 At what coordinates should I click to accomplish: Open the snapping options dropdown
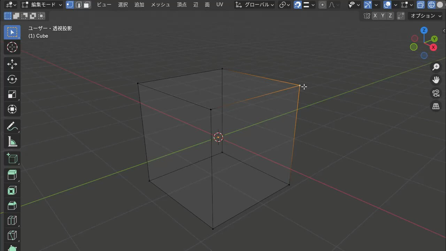(309, 5)
